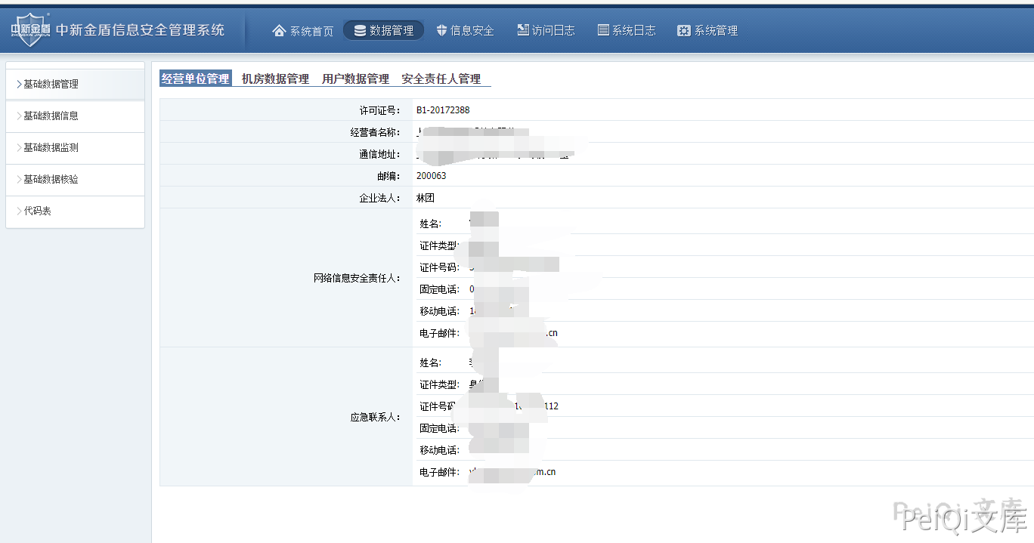
Task: Click the gear icon beside 系统管理
Action: pos(684,31)
